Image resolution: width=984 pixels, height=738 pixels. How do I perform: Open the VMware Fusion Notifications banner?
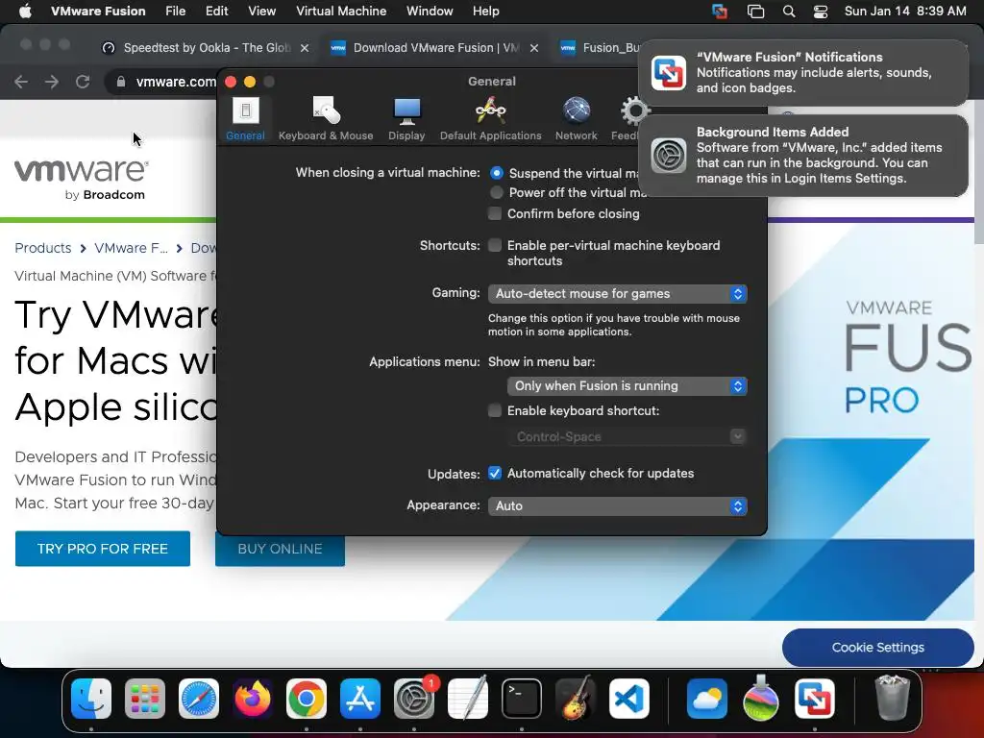pyautogui.click(x=803, y=73)
